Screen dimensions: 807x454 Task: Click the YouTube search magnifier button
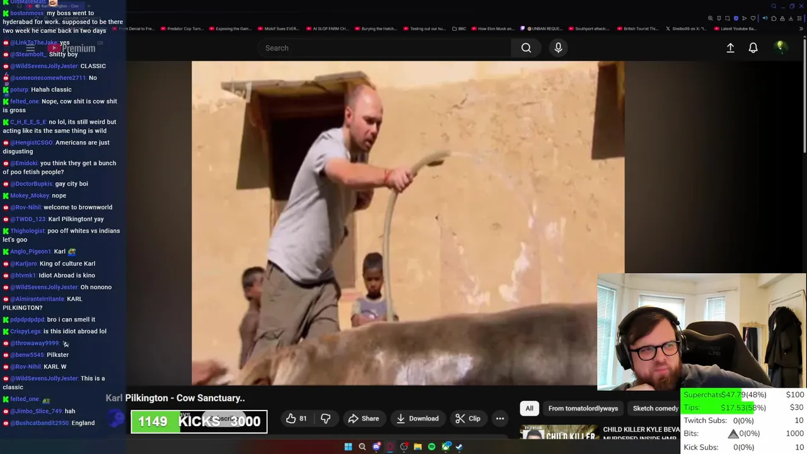click(526, 48)
